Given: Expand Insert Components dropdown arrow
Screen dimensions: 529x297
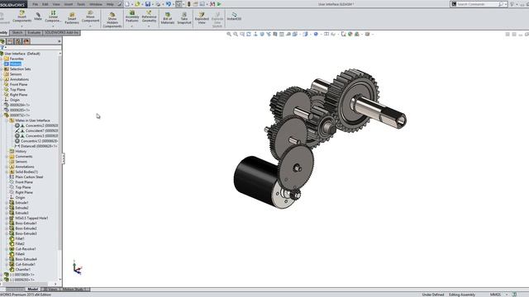Looking at the screenshot, I should click(22, 26).
